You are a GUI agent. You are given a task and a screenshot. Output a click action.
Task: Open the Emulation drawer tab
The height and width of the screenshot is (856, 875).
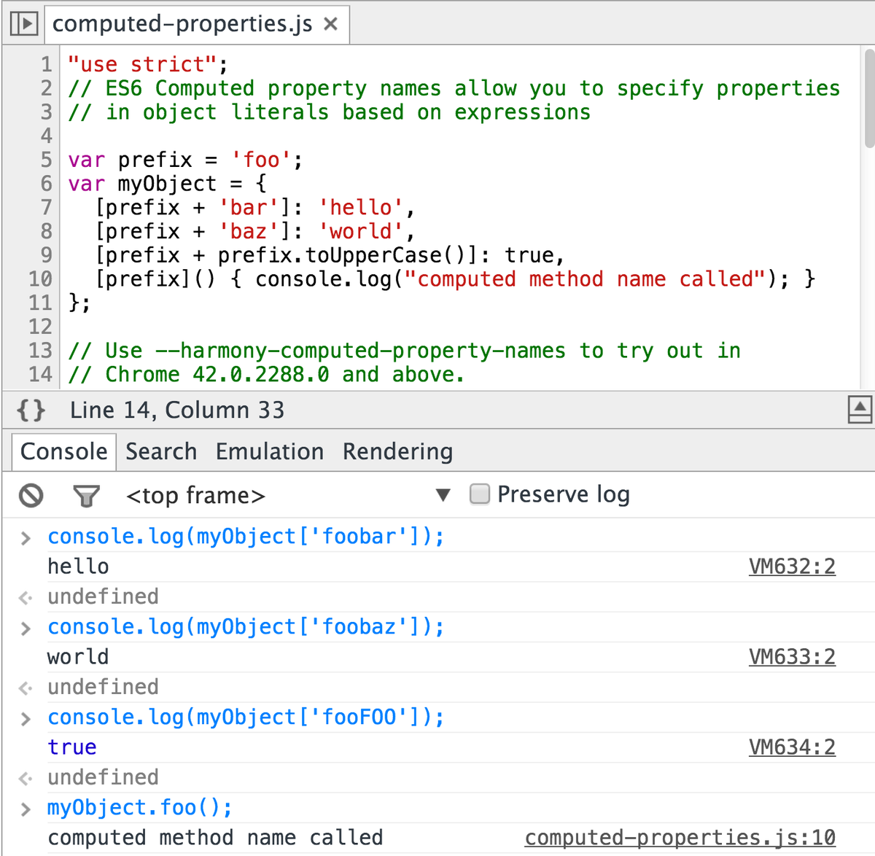coord(270,451)
